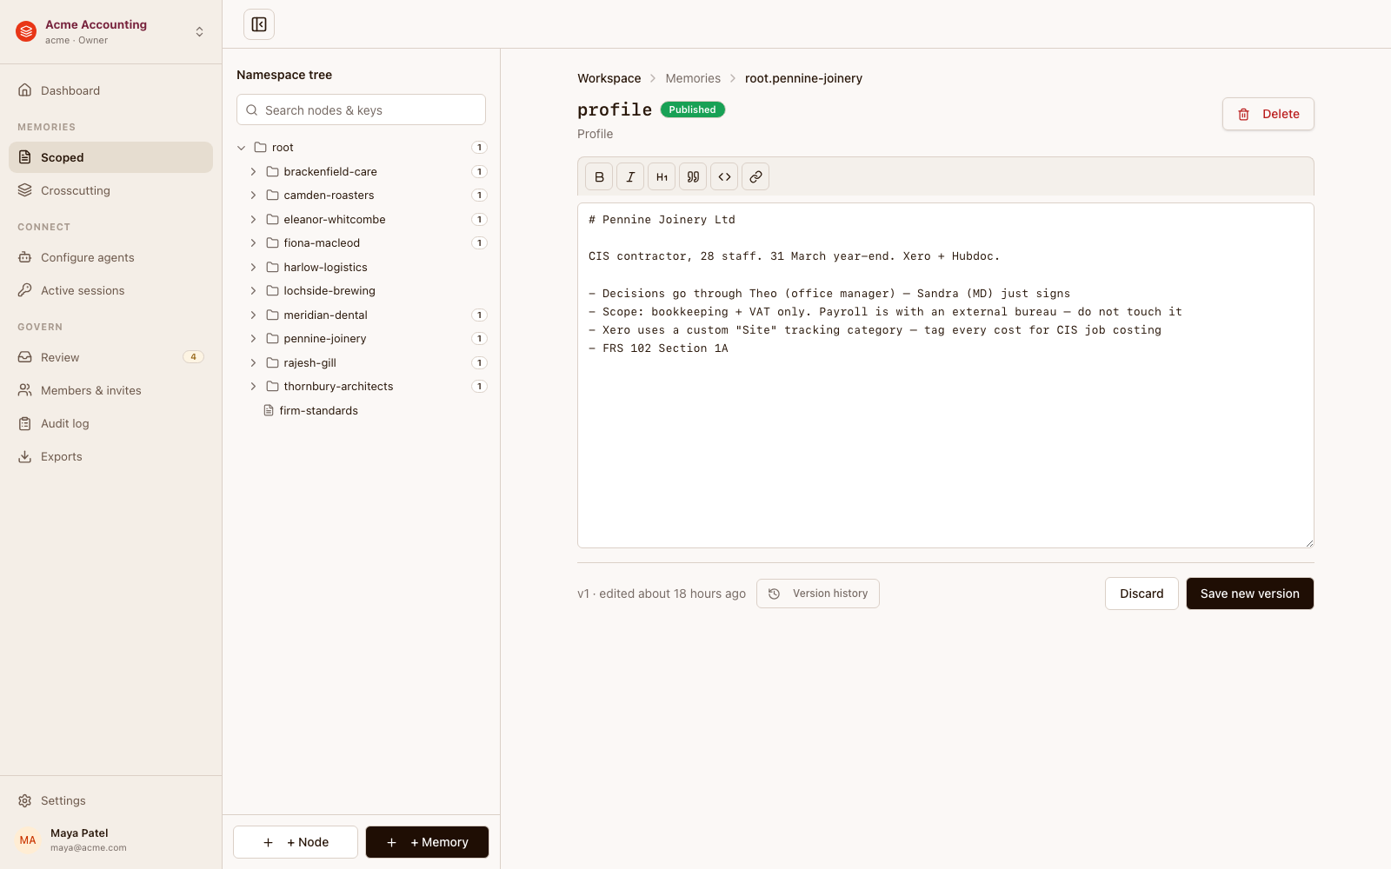The width and height of the screenshot is (1391, 869).
Task: Open Review queue
Action: 110,357
